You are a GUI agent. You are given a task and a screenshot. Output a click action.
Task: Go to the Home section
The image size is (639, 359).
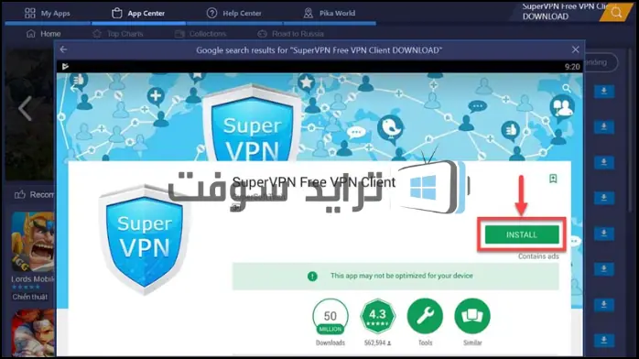pyautogui.click(x=43, y=34)
